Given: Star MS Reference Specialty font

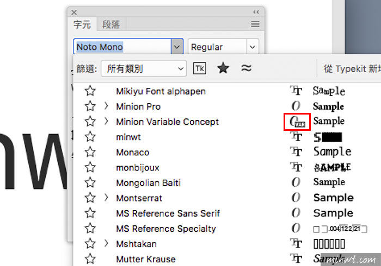Looking at the screenshot, I should click(x=90, y=228).
